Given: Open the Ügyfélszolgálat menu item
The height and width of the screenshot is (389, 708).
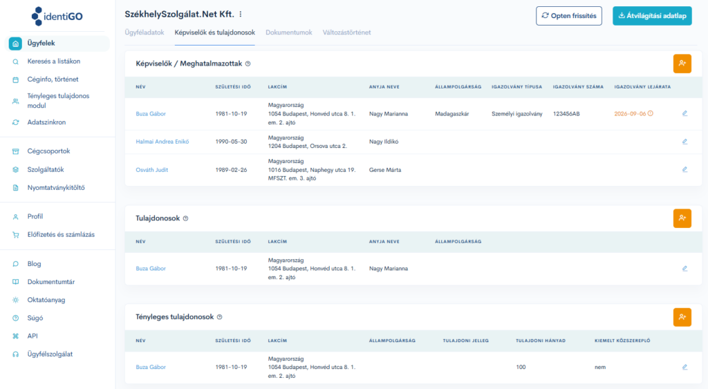Looking at the screenshot, I should click(50, 354).
